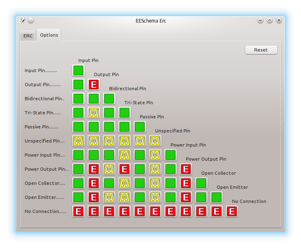Click the 'Power Output Pin' column header label
Image resolution: width=301 pixels, height=248 pixels.
click(x=206, y=159)
